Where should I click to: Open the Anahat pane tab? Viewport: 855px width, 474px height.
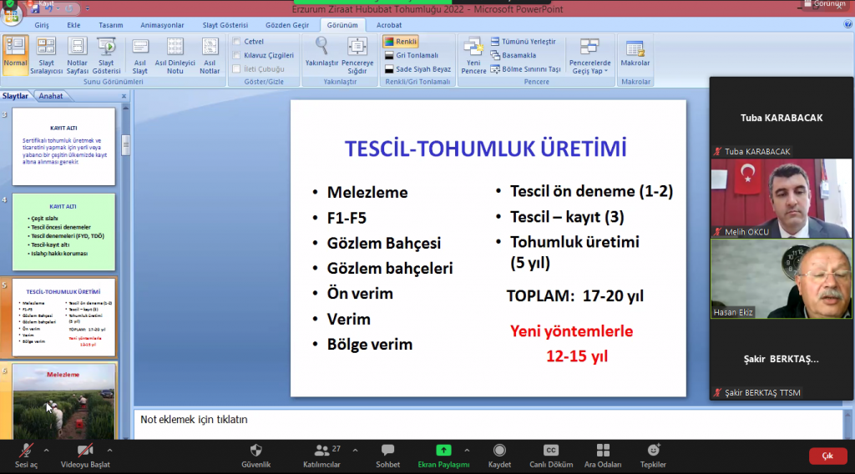coord(50,96)
